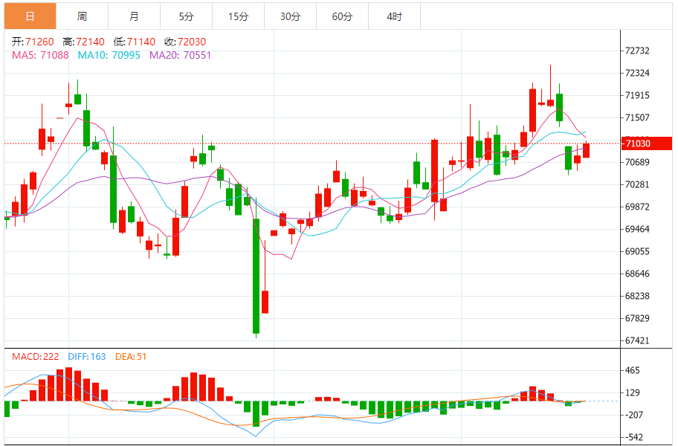This screenshot has width=678, height=446.
Task: Click the 465 MACD axis label
Action: pos(633,370)
